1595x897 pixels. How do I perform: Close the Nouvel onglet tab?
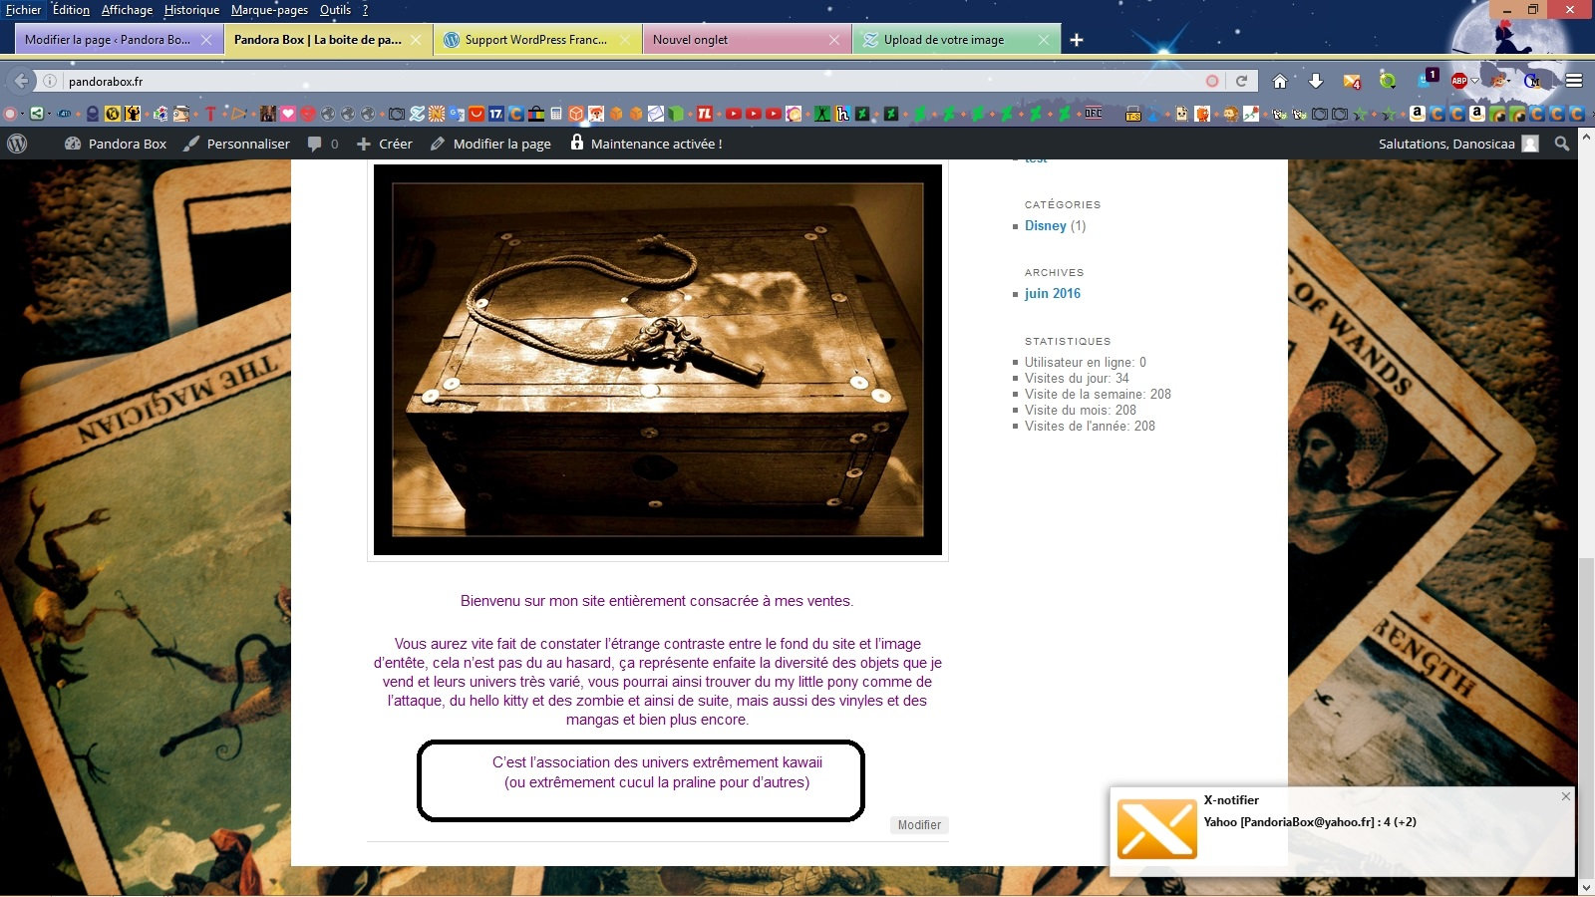[x=834, y=40]
